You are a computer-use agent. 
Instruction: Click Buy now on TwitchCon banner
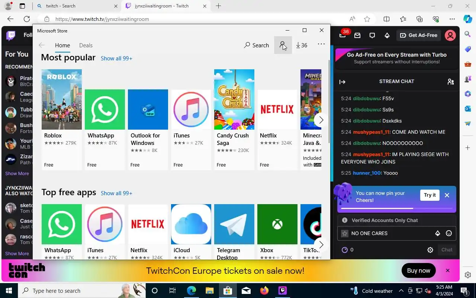click(x=419, y=271)
